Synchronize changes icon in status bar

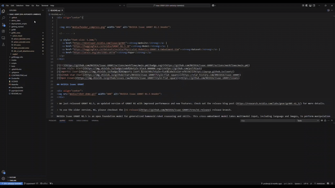[x=37, y=183]
